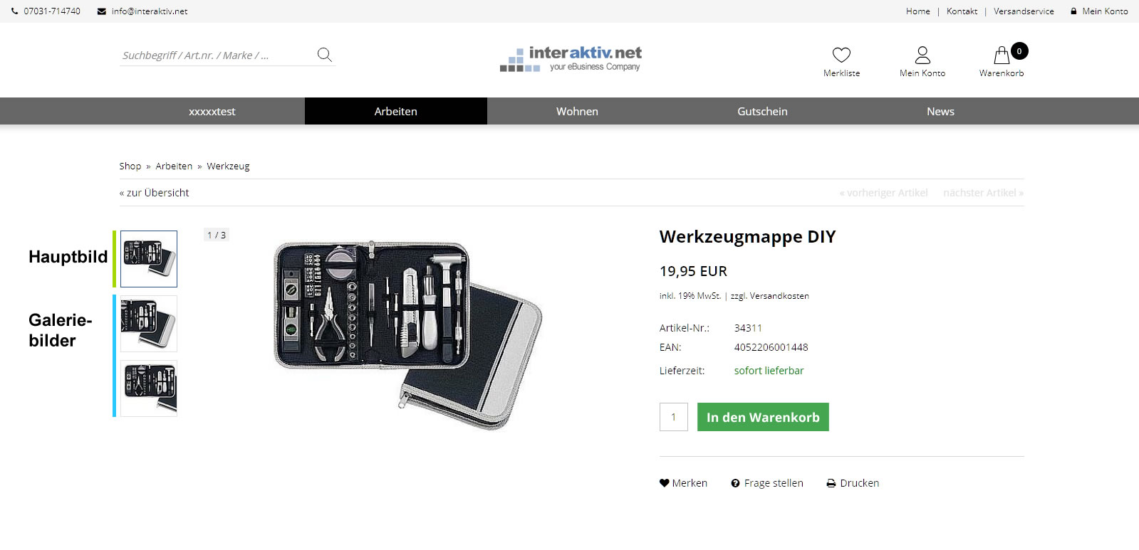Open the Warenkorb shopping bag icon
Viewport: 1139px width, 550px height.
click(x=1002, y=55)
